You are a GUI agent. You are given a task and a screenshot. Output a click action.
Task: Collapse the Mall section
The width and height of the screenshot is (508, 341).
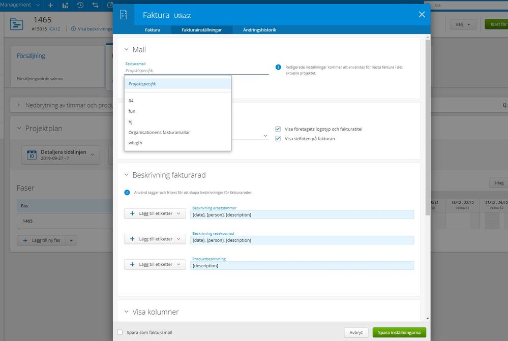[x=126, y=49]
